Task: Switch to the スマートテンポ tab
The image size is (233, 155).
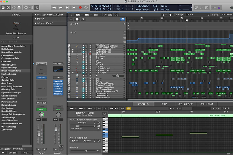Action: tap(207, 104)
